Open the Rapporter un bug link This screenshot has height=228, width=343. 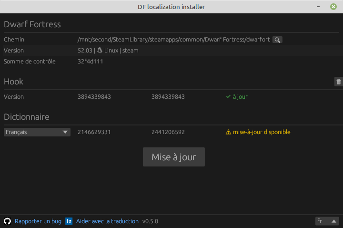pyautogui.click(x=38, y=221)
